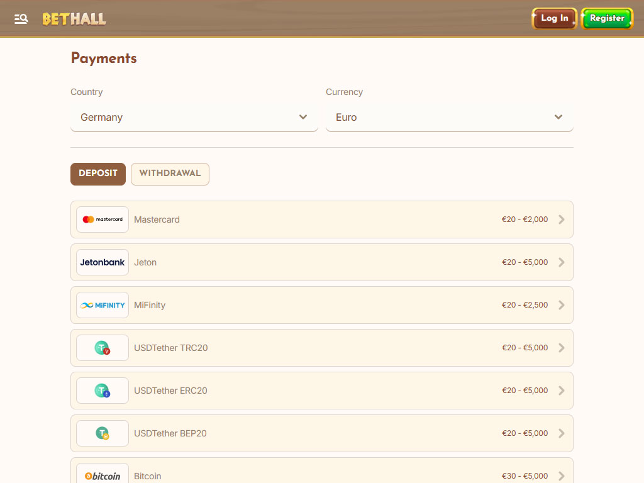Expand the Jeton row chevron
The width and height of the screenshot is (644, 483).
point(562,262)
